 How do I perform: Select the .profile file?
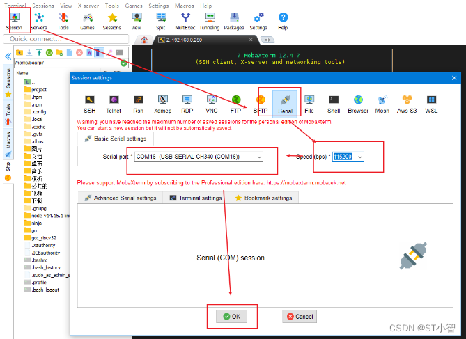(x=36, y=282)
